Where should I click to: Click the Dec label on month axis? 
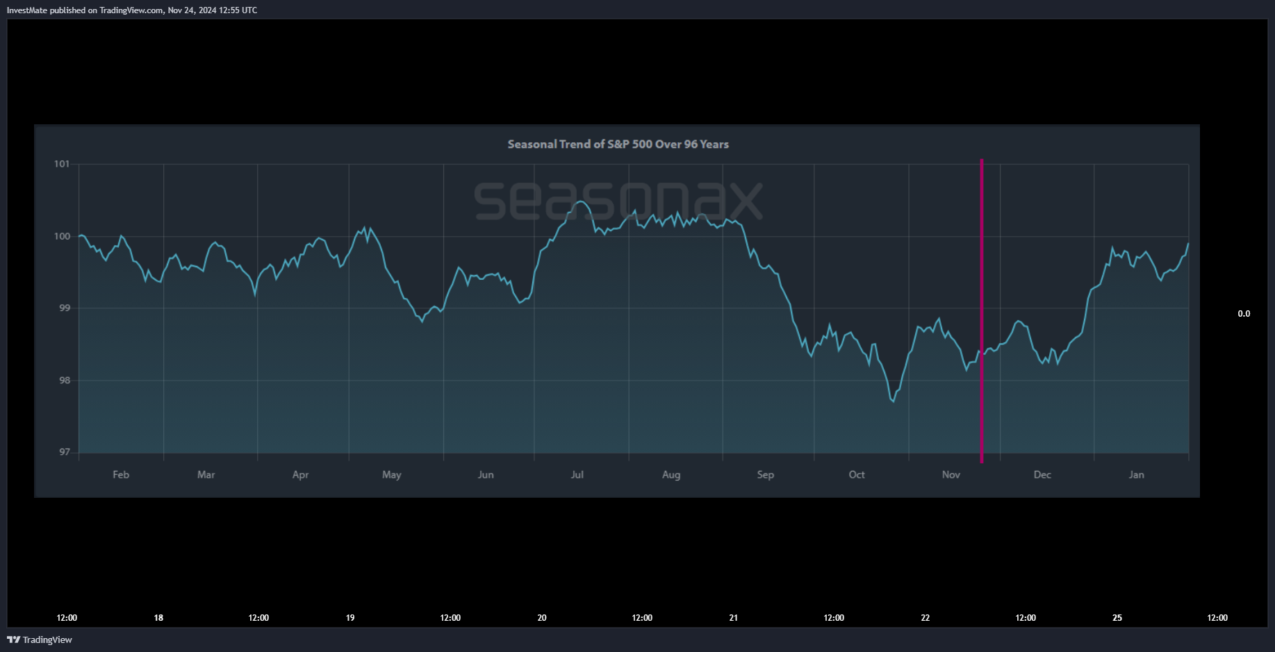[x=1042, y=475]
